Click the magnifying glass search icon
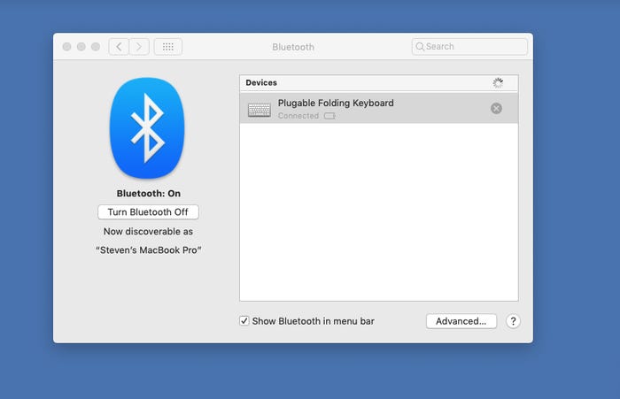Image resolution: width=620 pixels, height=399 pixels. pos(420,47)
